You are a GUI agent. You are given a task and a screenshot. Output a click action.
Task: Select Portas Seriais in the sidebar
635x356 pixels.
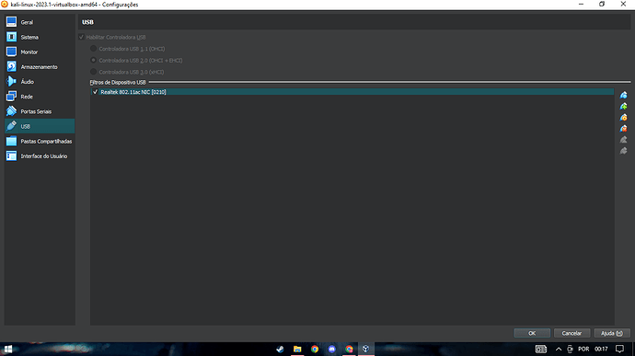pos(40,111)
